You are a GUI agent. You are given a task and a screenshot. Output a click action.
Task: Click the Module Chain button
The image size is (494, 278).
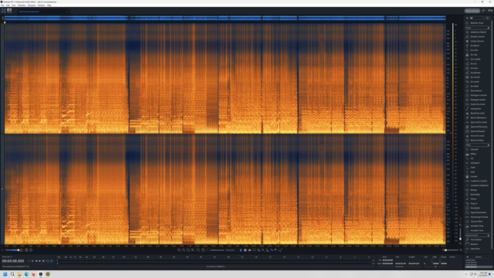tap(477, 23)
